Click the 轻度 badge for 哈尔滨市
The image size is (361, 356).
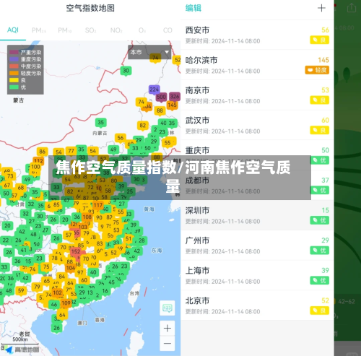click(317, 70)
